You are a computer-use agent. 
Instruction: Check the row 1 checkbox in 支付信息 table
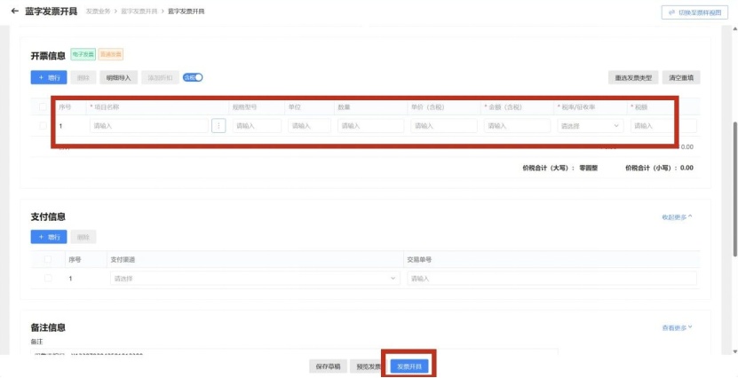pos(48,279)
